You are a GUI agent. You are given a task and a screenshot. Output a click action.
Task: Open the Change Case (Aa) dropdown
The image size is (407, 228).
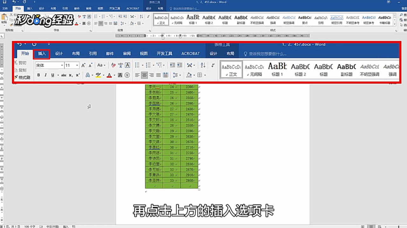pos(101,65)
